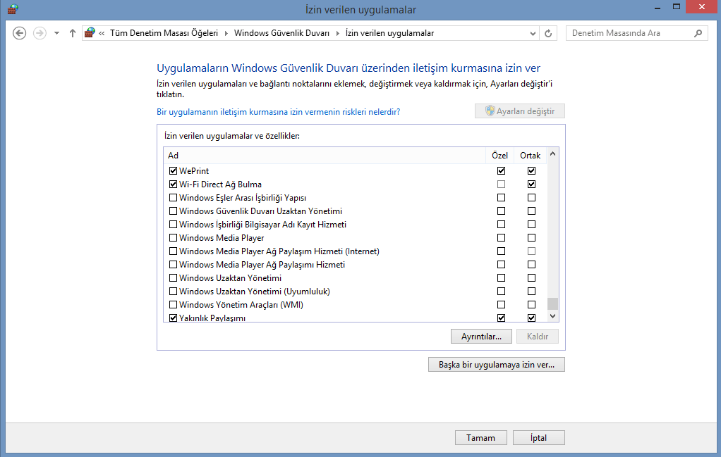Close the İzin verilen uygulamalar window
Image resolution: width=721 pixels, height=457 pixels.
pyautogui.click(x=702, y=7)
